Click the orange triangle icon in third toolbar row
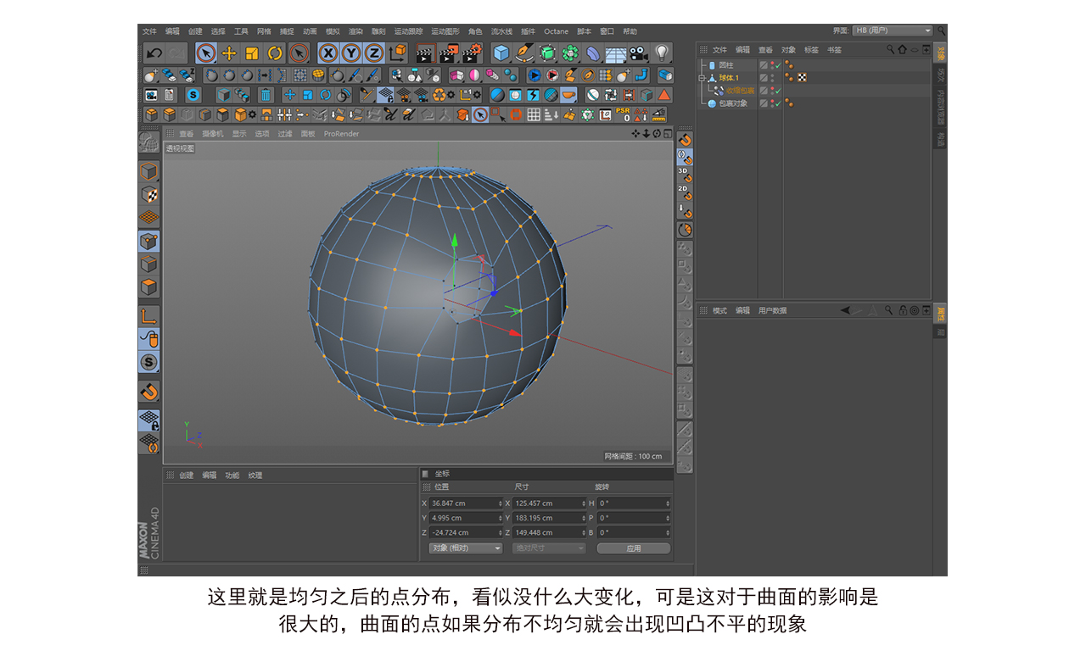Image resolution: width=1086 pixels, height=651 pixels. pyautogui.click(x=663, y=95)
